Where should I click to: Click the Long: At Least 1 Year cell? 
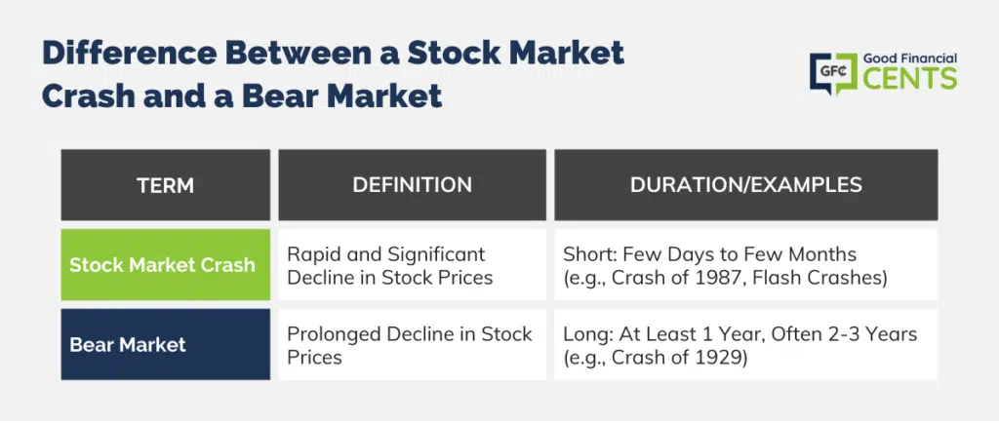click(746, 345)
